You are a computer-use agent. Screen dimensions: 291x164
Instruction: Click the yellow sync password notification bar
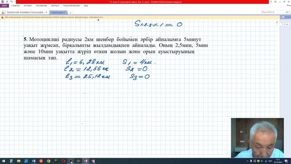click(140, 17)
